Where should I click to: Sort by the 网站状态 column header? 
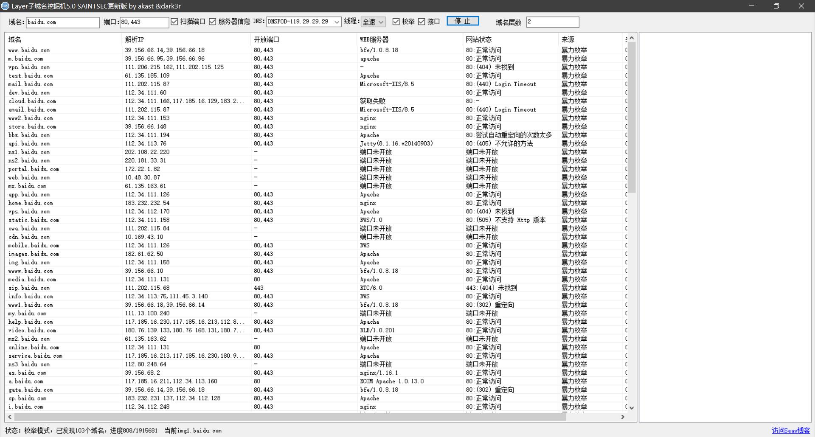tap(511, 39)
